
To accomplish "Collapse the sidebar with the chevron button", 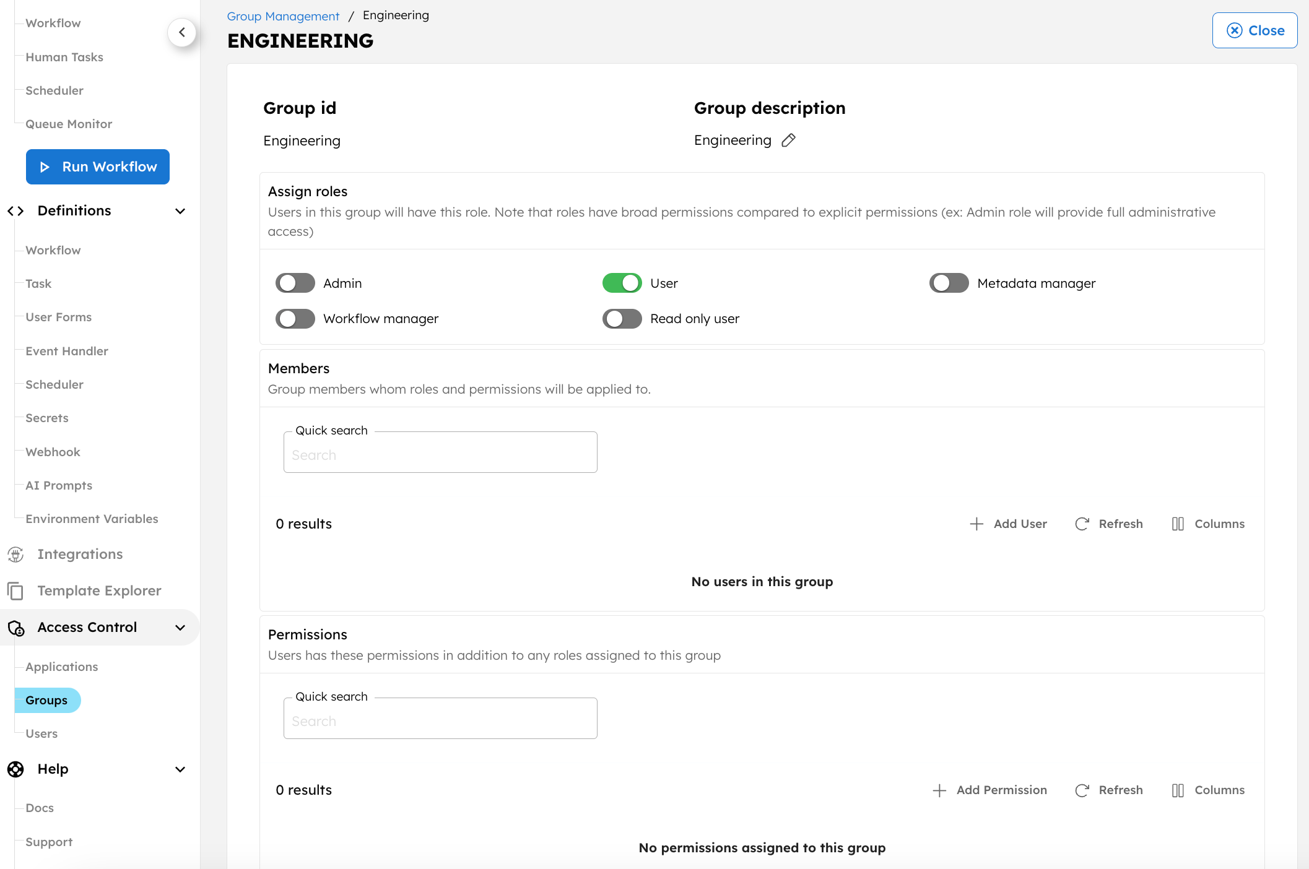I will tap(182, 32).
